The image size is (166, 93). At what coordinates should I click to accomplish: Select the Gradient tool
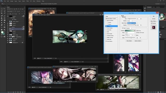coord(4,20)
